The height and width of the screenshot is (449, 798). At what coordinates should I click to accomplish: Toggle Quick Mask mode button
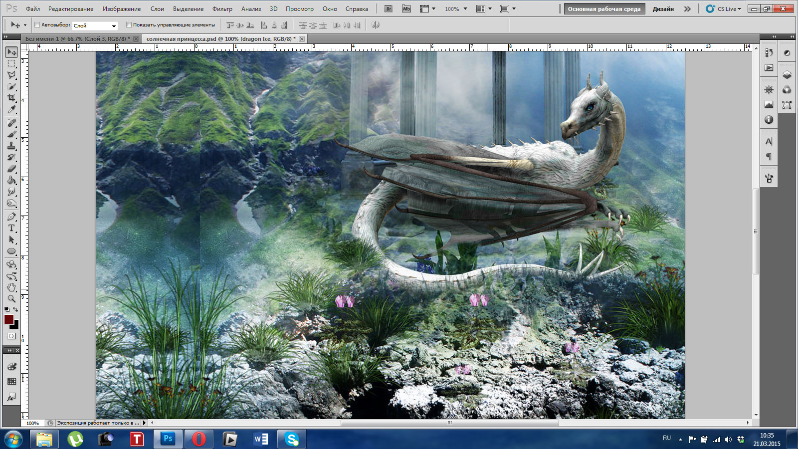(x=11, y=336)
